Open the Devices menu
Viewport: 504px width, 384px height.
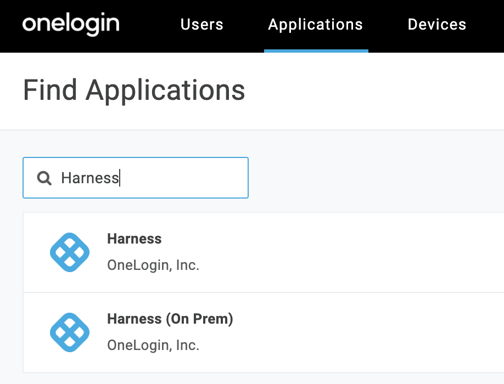point(436,25)
